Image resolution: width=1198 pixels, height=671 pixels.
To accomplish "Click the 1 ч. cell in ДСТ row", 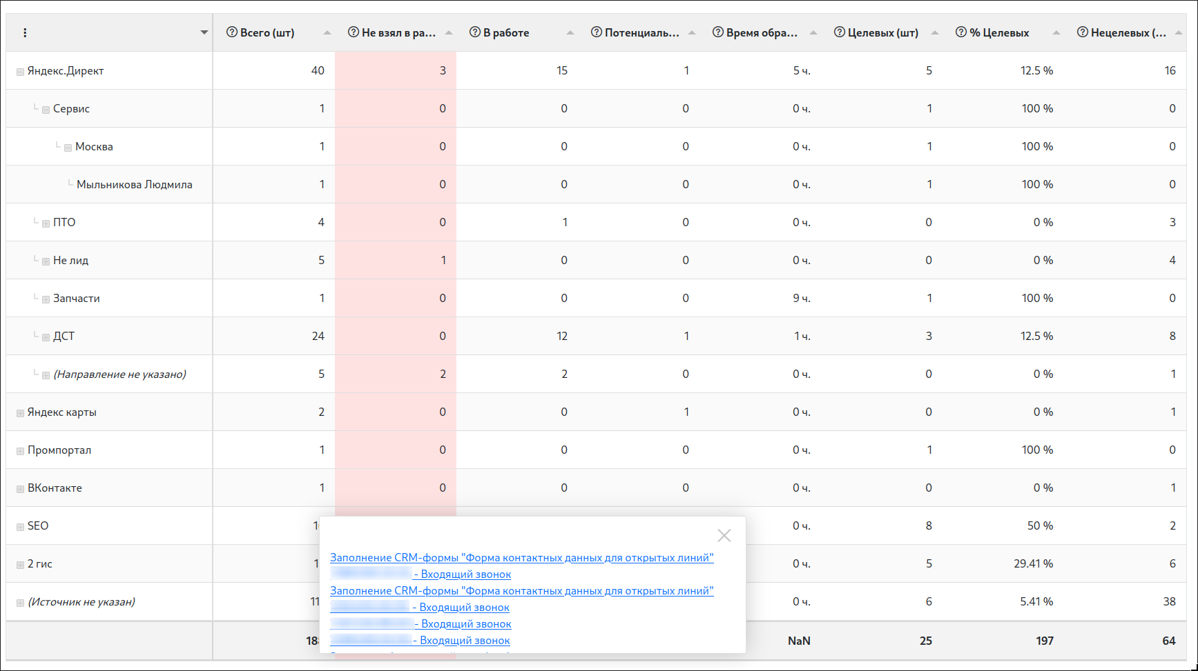I will 802,336.
